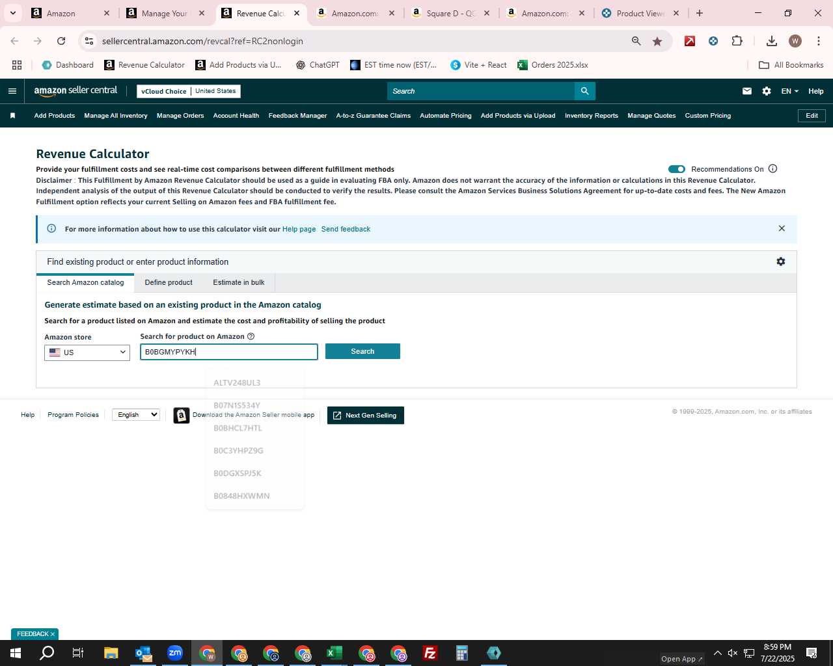Image resolution: width=833 pixels, height=666 pixels.
Task: Switch to the Manage Your browser tab
Action: (165, 13)
